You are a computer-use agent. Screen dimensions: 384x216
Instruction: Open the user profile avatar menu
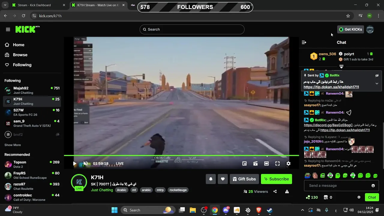pyautogui.click(x=370, y=29)
